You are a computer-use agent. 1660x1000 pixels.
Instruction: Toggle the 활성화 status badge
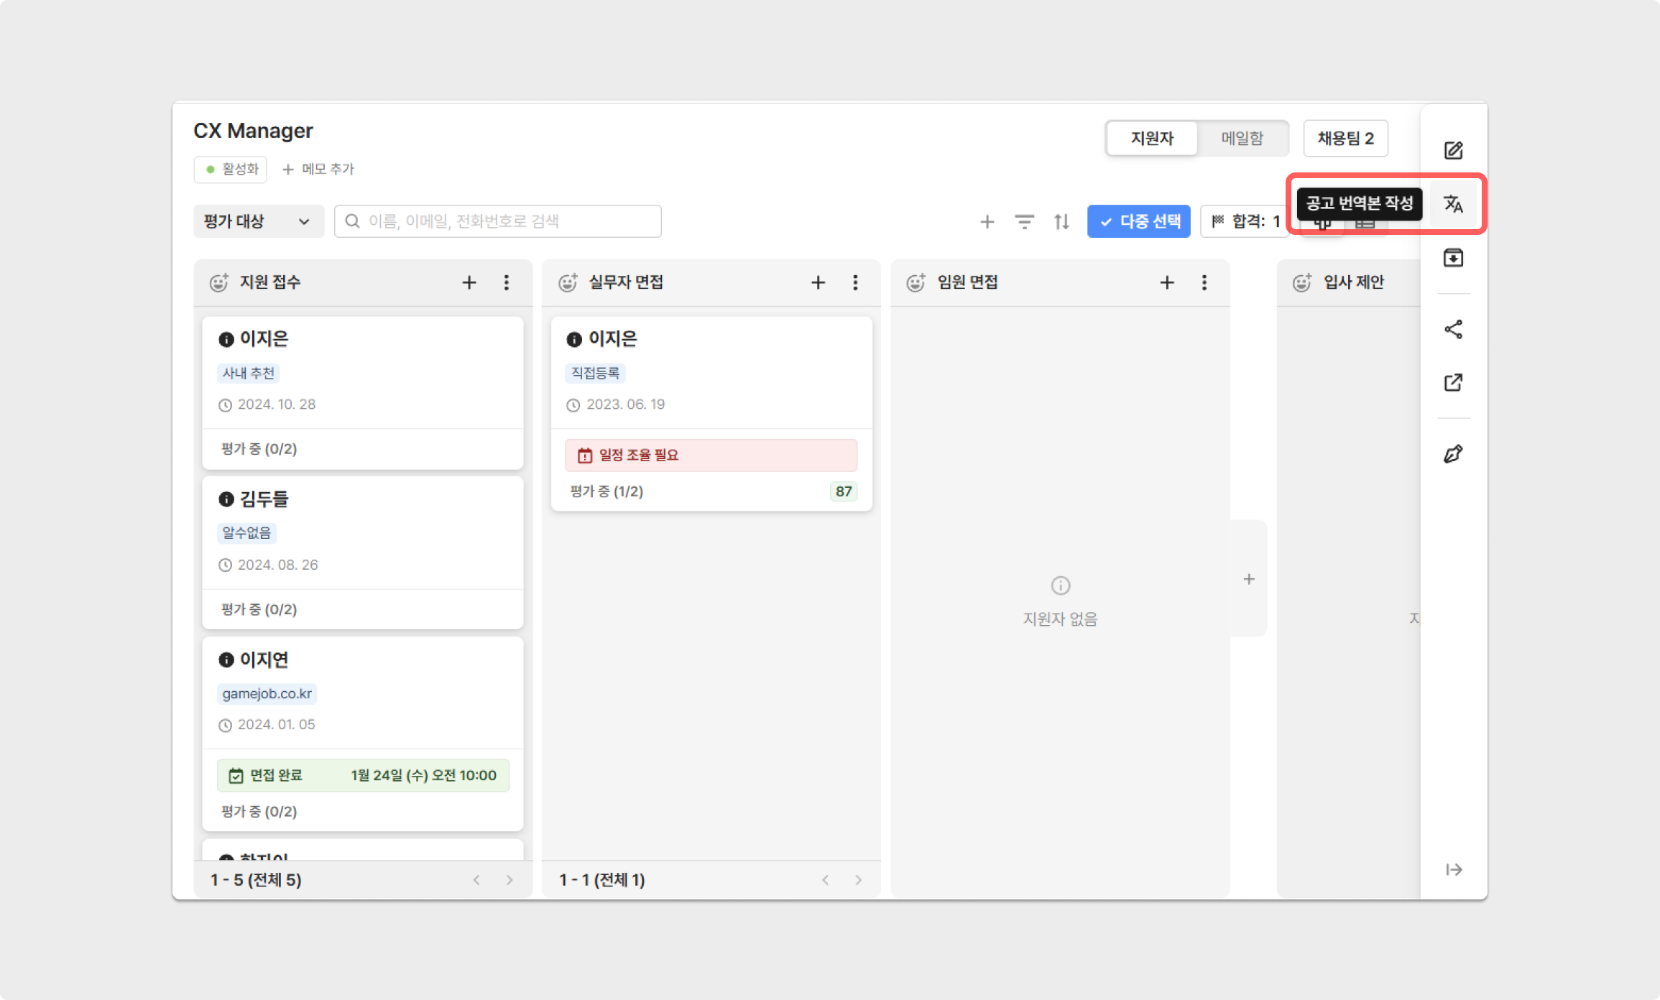click(231, 170)
